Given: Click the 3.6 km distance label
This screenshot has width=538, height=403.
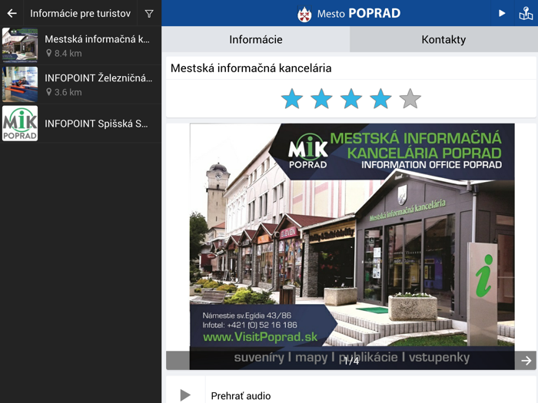Looking at the screenshot, I should coord(68,92).
